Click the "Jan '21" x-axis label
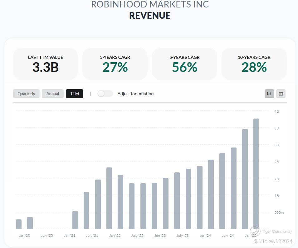 [x=70, y=236]
